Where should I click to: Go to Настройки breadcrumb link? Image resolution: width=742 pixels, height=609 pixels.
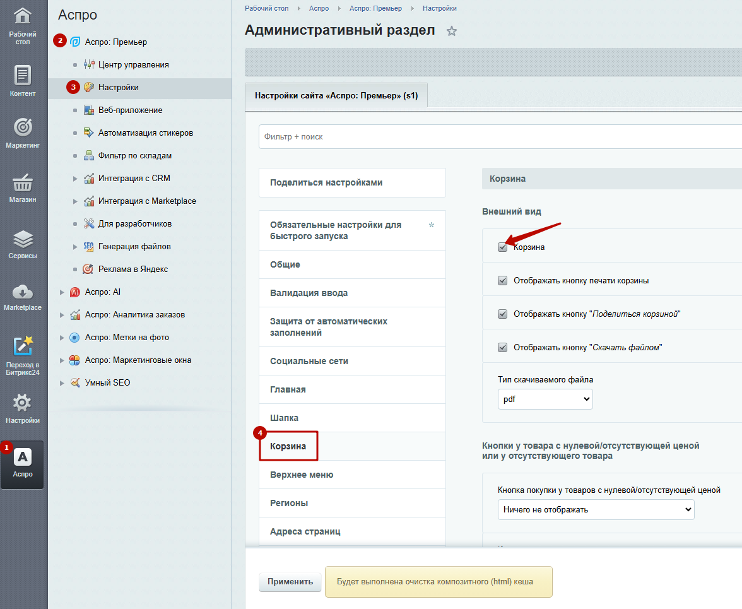point(440,8)
